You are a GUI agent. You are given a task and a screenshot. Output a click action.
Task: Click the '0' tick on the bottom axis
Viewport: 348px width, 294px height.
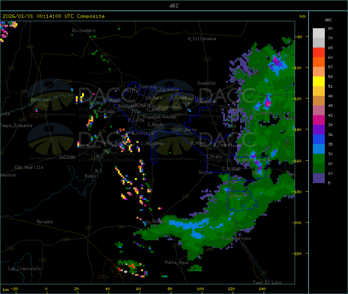(46, 289)
